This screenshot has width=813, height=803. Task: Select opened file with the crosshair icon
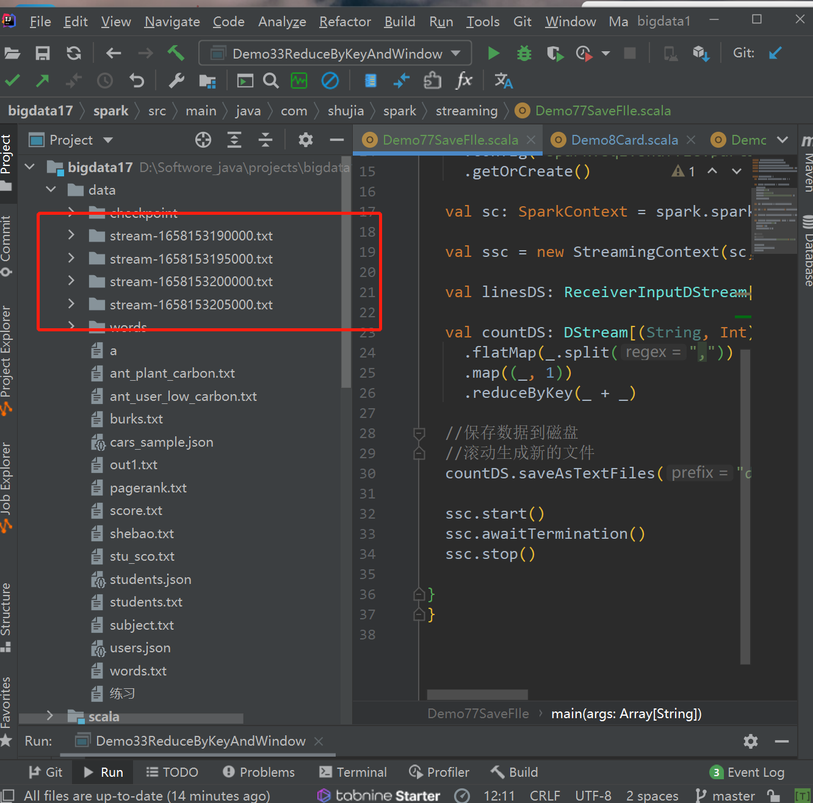(203, 140)
